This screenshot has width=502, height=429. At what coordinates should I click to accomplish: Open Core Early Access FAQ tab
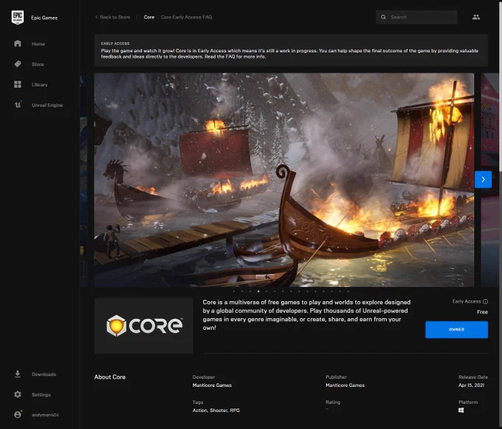coord(186,17)
